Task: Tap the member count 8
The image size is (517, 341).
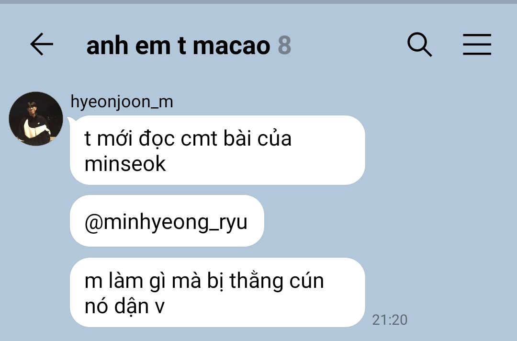Action: pyautogui.click(x=284, y=45)
